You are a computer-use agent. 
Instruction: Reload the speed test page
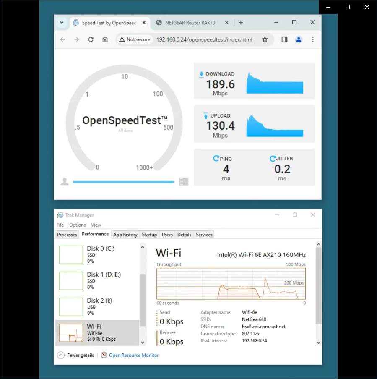tap(91, 39)
